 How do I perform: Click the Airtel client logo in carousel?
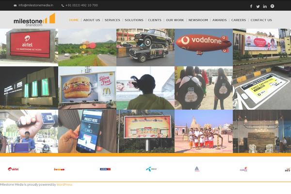13,169
